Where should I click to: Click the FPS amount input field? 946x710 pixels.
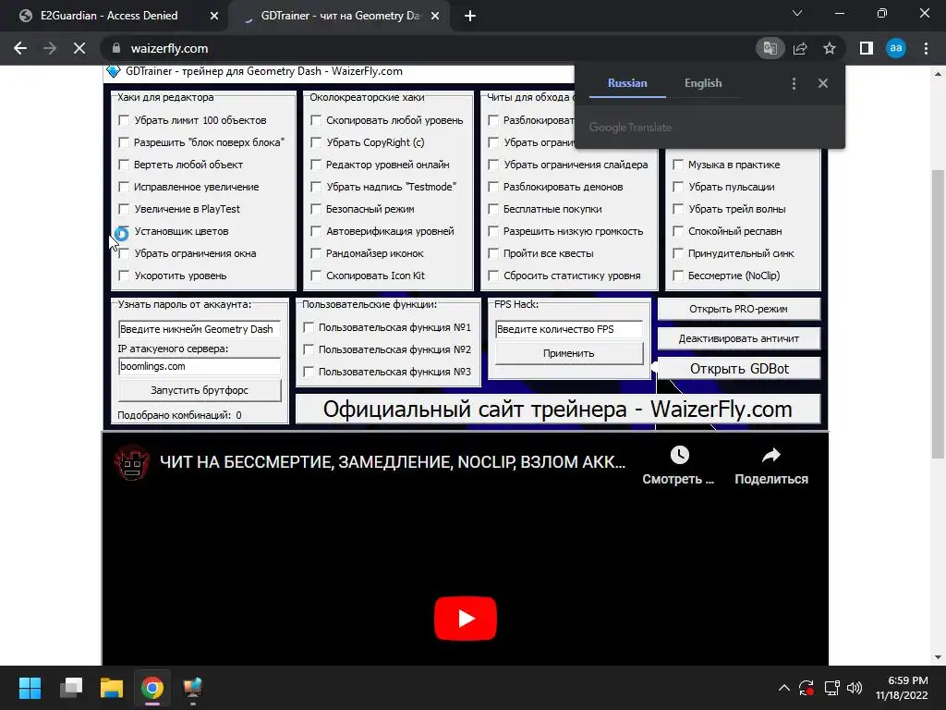[x=569, y=329]
